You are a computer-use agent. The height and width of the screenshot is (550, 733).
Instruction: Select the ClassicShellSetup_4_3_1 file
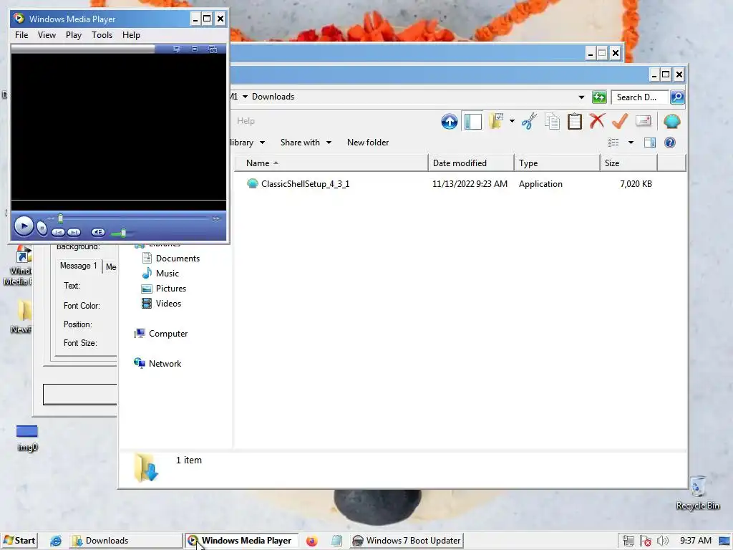tap(305, 184)
